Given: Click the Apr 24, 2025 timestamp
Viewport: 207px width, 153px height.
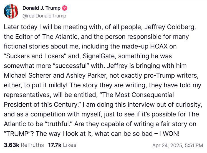Looking at the screenshot, I should (x=178, y=145).
